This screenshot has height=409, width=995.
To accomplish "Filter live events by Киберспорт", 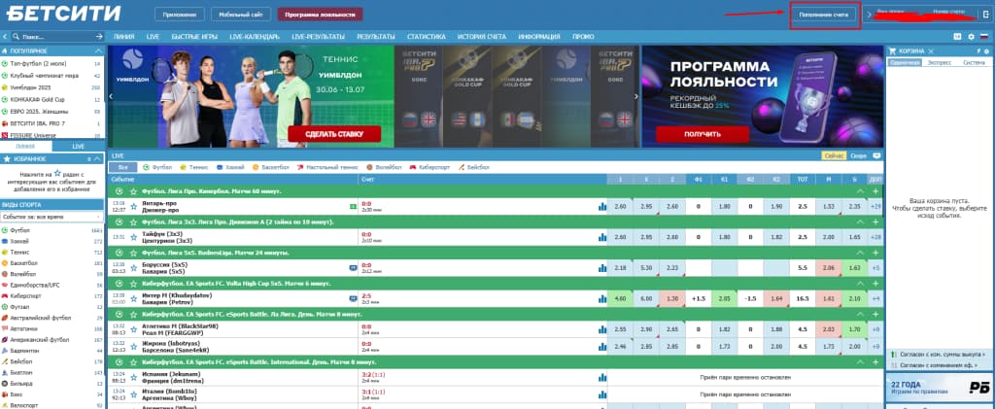I will point(429,167).
